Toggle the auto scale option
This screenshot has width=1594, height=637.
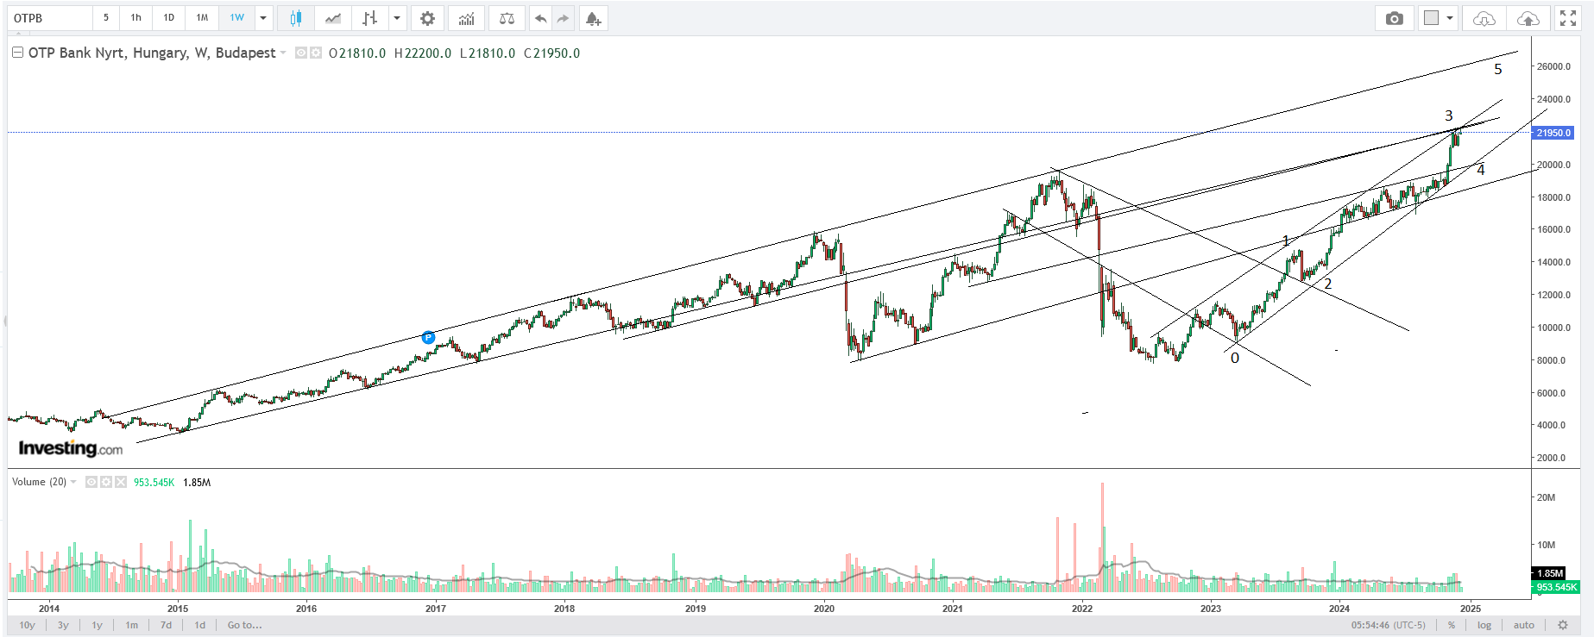click(x=1523, y=625)
